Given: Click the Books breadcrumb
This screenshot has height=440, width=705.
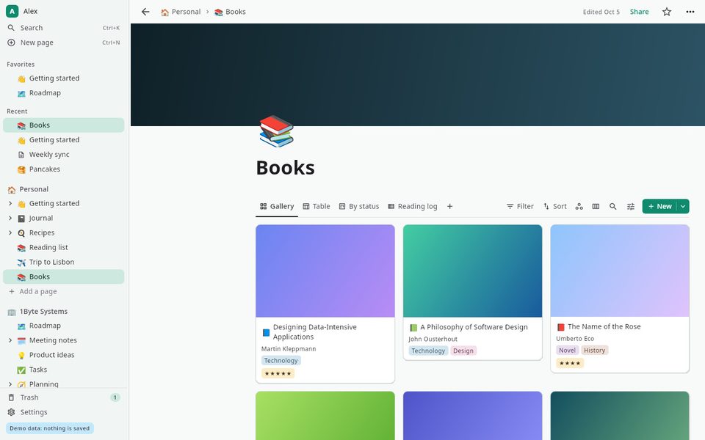Looking at the screenshot, I should click(230, 12).
